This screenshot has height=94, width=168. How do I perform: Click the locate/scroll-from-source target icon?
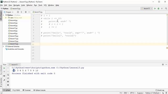pyautogui.click(x=18, y=12)
